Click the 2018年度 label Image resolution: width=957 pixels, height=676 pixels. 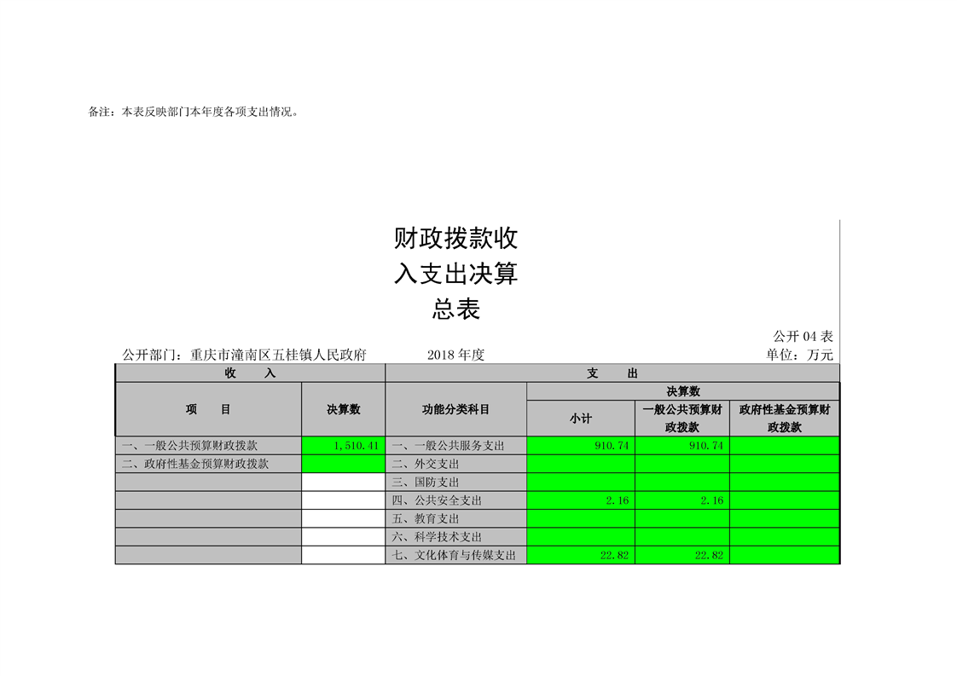pos(456,355)
